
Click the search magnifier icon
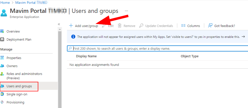(x=70, y=48)
